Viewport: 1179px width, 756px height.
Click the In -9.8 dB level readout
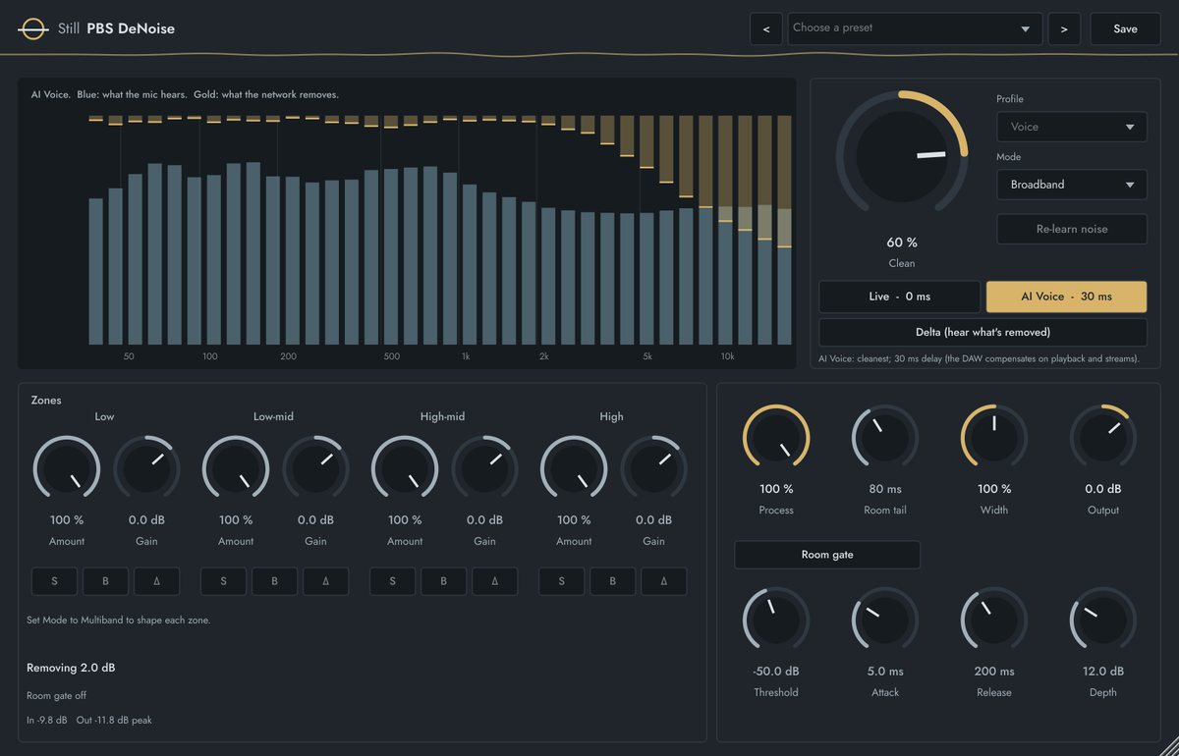point(47,720)
